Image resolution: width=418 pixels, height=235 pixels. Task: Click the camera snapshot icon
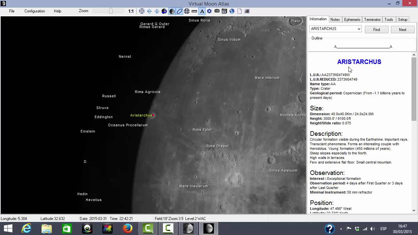click(217, 11)
